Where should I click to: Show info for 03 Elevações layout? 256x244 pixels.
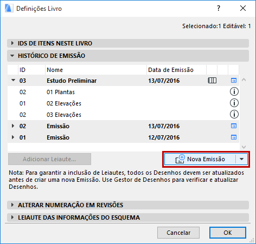(234, 114)
